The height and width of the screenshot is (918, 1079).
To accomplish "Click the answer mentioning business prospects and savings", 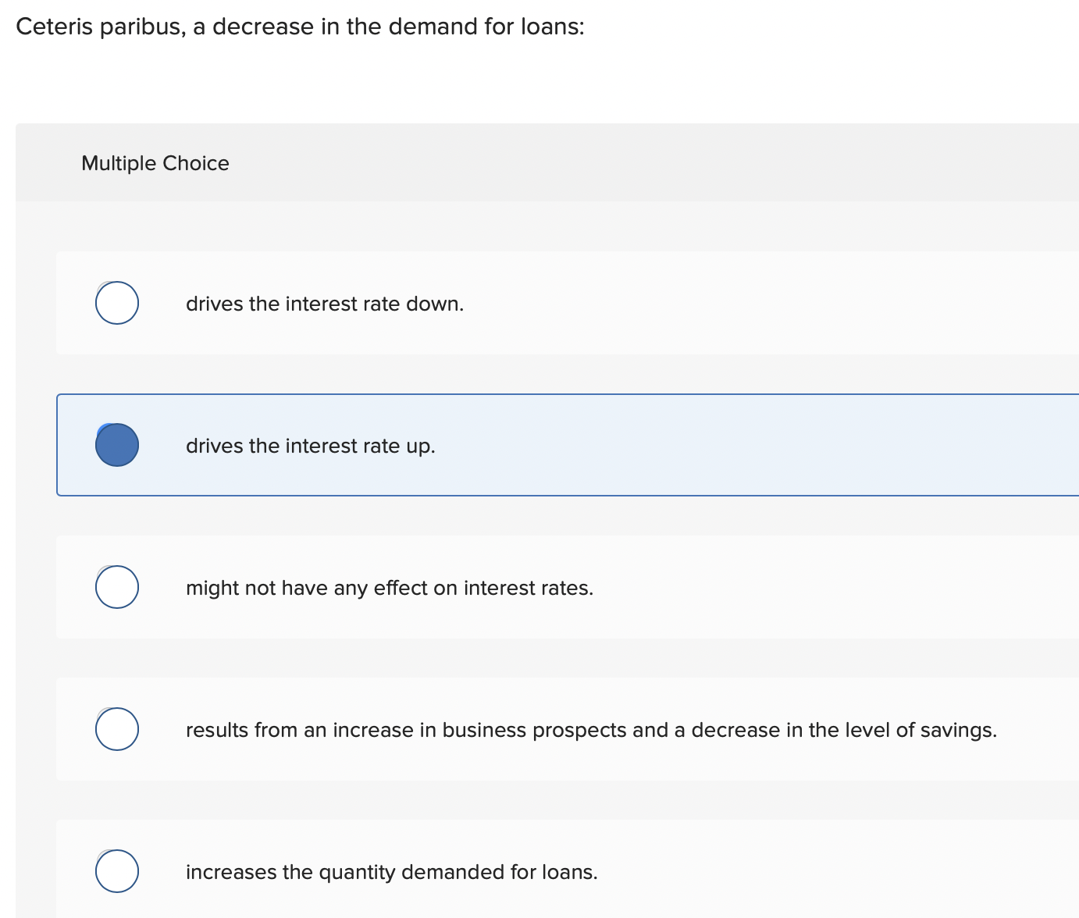I will coord(547,729).
